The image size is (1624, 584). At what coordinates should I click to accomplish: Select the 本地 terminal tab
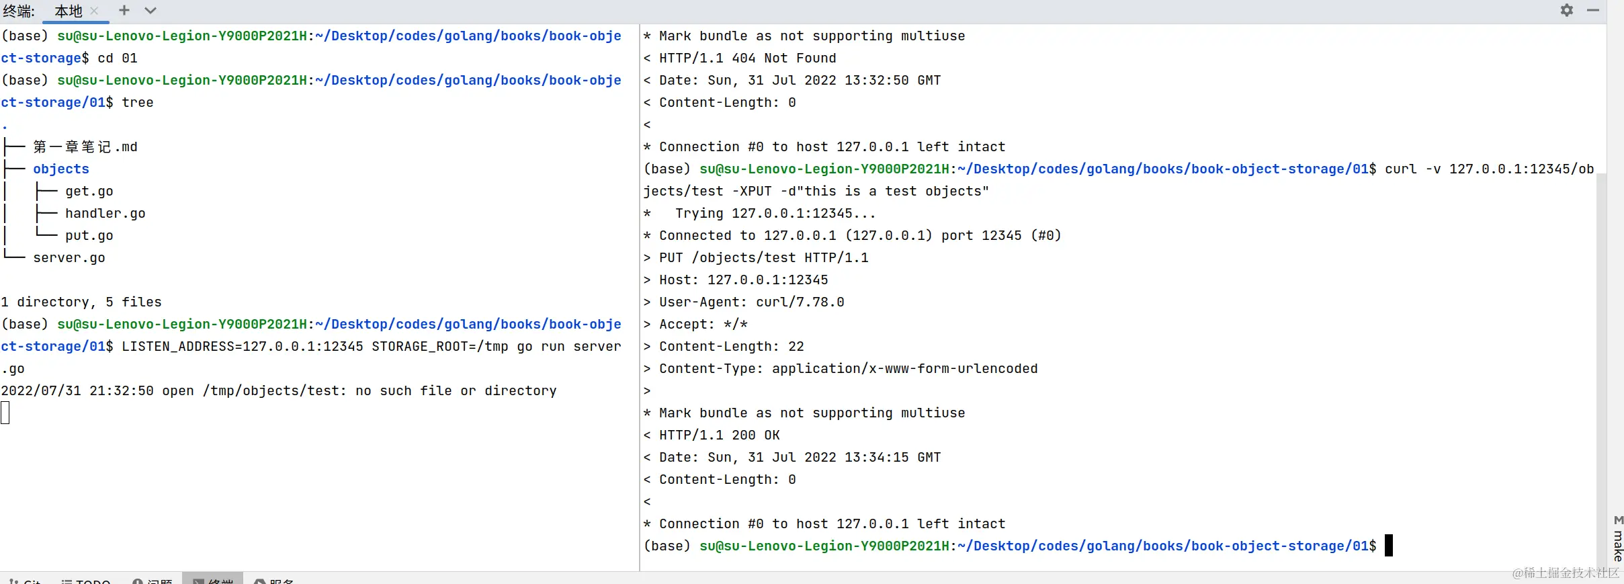(68, 11)
